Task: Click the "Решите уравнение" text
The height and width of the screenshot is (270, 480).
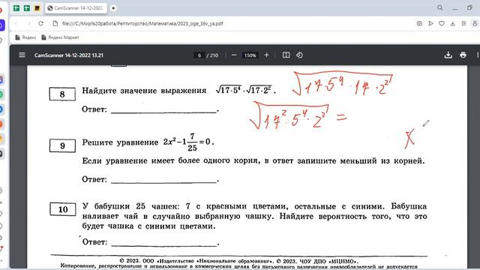Action: (x=120, y=142)
